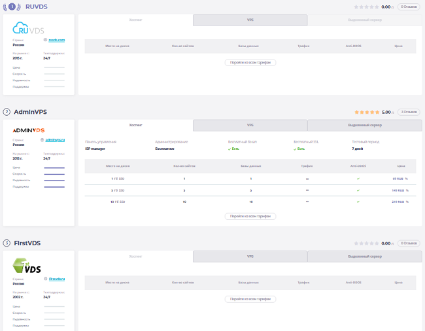Click the green FirstVDS logo
The image size is (425, 331).
[27, 266]
